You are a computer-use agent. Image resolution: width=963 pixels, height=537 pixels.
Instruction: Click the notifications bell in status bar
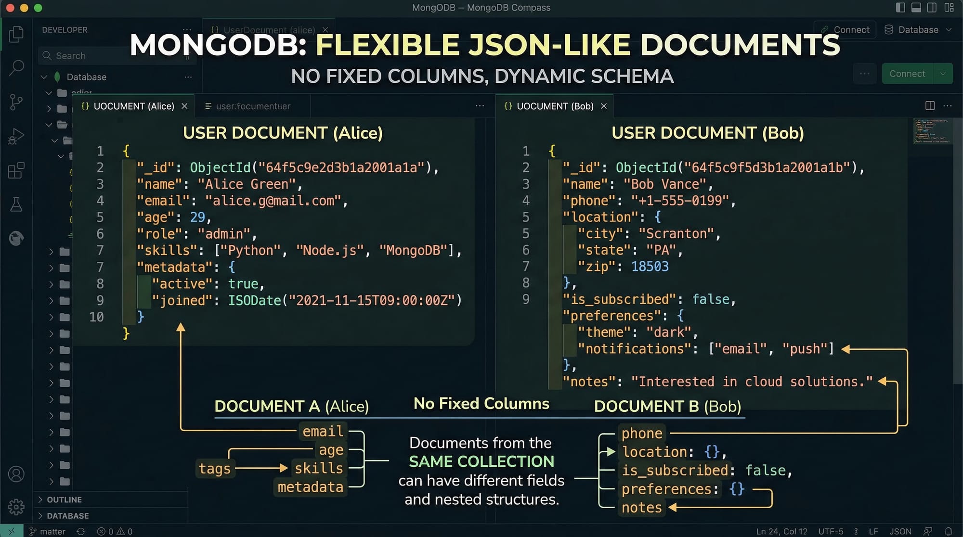pos(948,531)
